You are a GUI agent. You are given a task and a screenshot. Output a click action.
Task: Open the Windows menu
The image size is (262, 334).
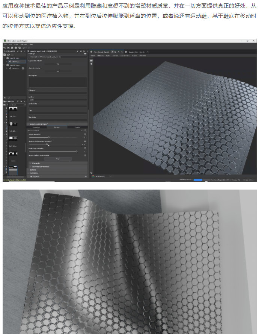point(24,44)
